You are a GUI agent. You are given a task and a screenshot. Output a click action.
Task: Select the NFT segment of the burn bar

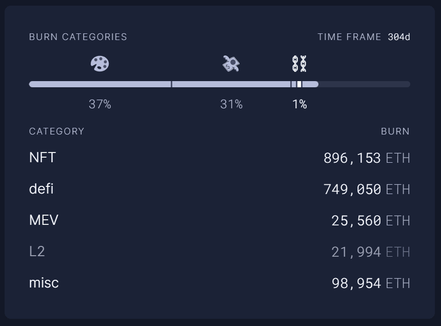point(100,84)
